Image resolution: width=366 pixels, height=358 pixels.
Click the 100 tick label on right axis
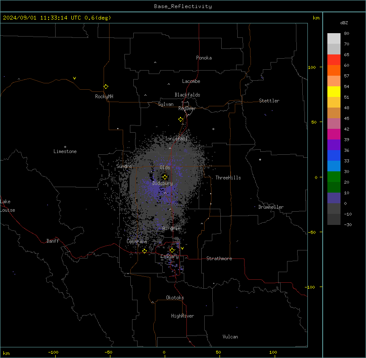tap(312, 67)
